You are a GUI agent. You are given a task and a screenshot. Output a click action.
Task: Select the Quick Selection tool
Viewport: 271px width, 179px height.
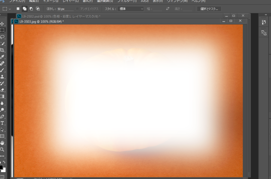click(x=2, y=43)
